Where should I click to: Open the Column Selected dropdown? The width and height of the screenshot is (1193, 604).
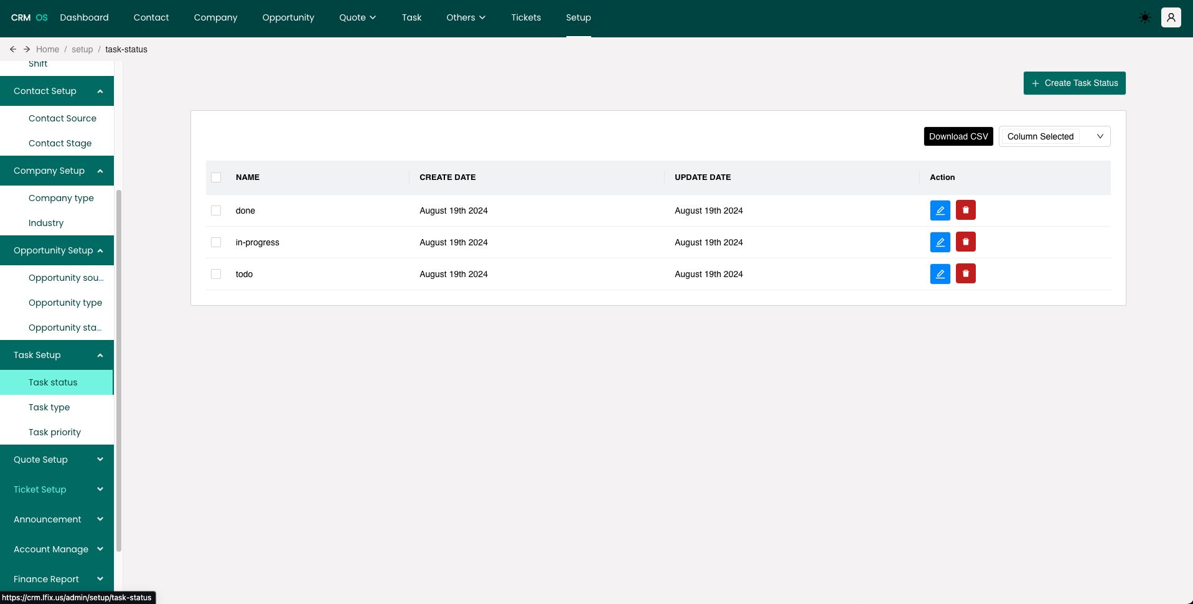pyautogui.click(x=1054, y=136)
